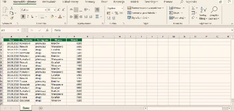Collapse the ribbon with caret icon
This screenshot has height=111, width=234.
(x=232, y=24)
